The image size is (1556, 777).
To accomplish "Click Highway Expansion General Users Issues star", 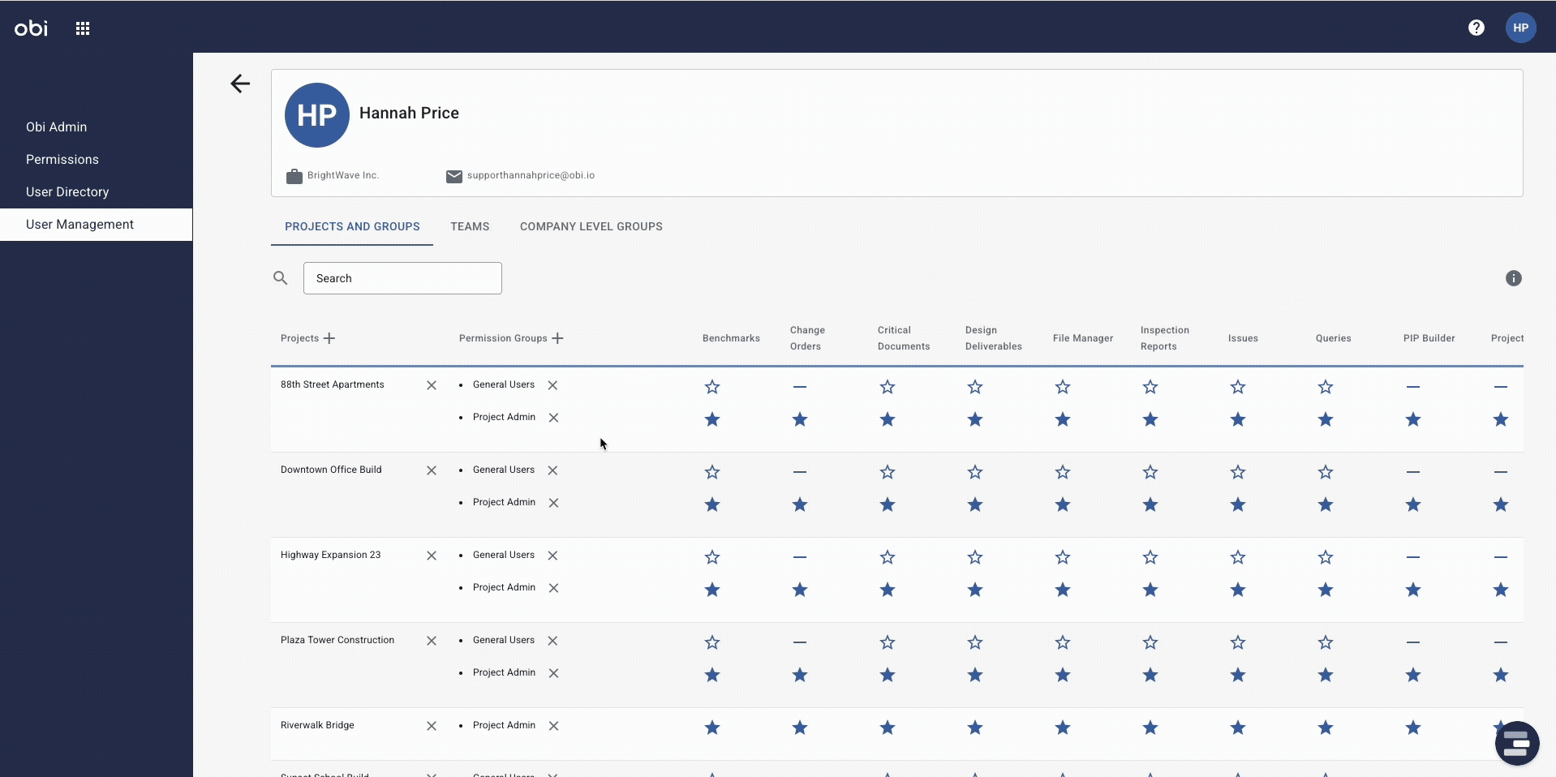I will [x=1238, y=557].
